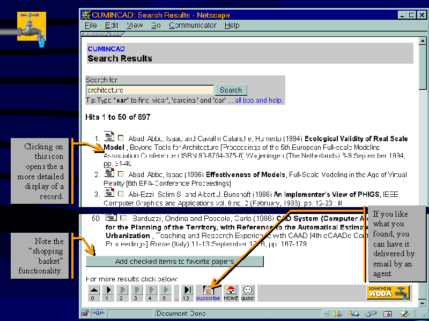Select checkbox beside result 50 Barduzzi

tap(123, 218)
